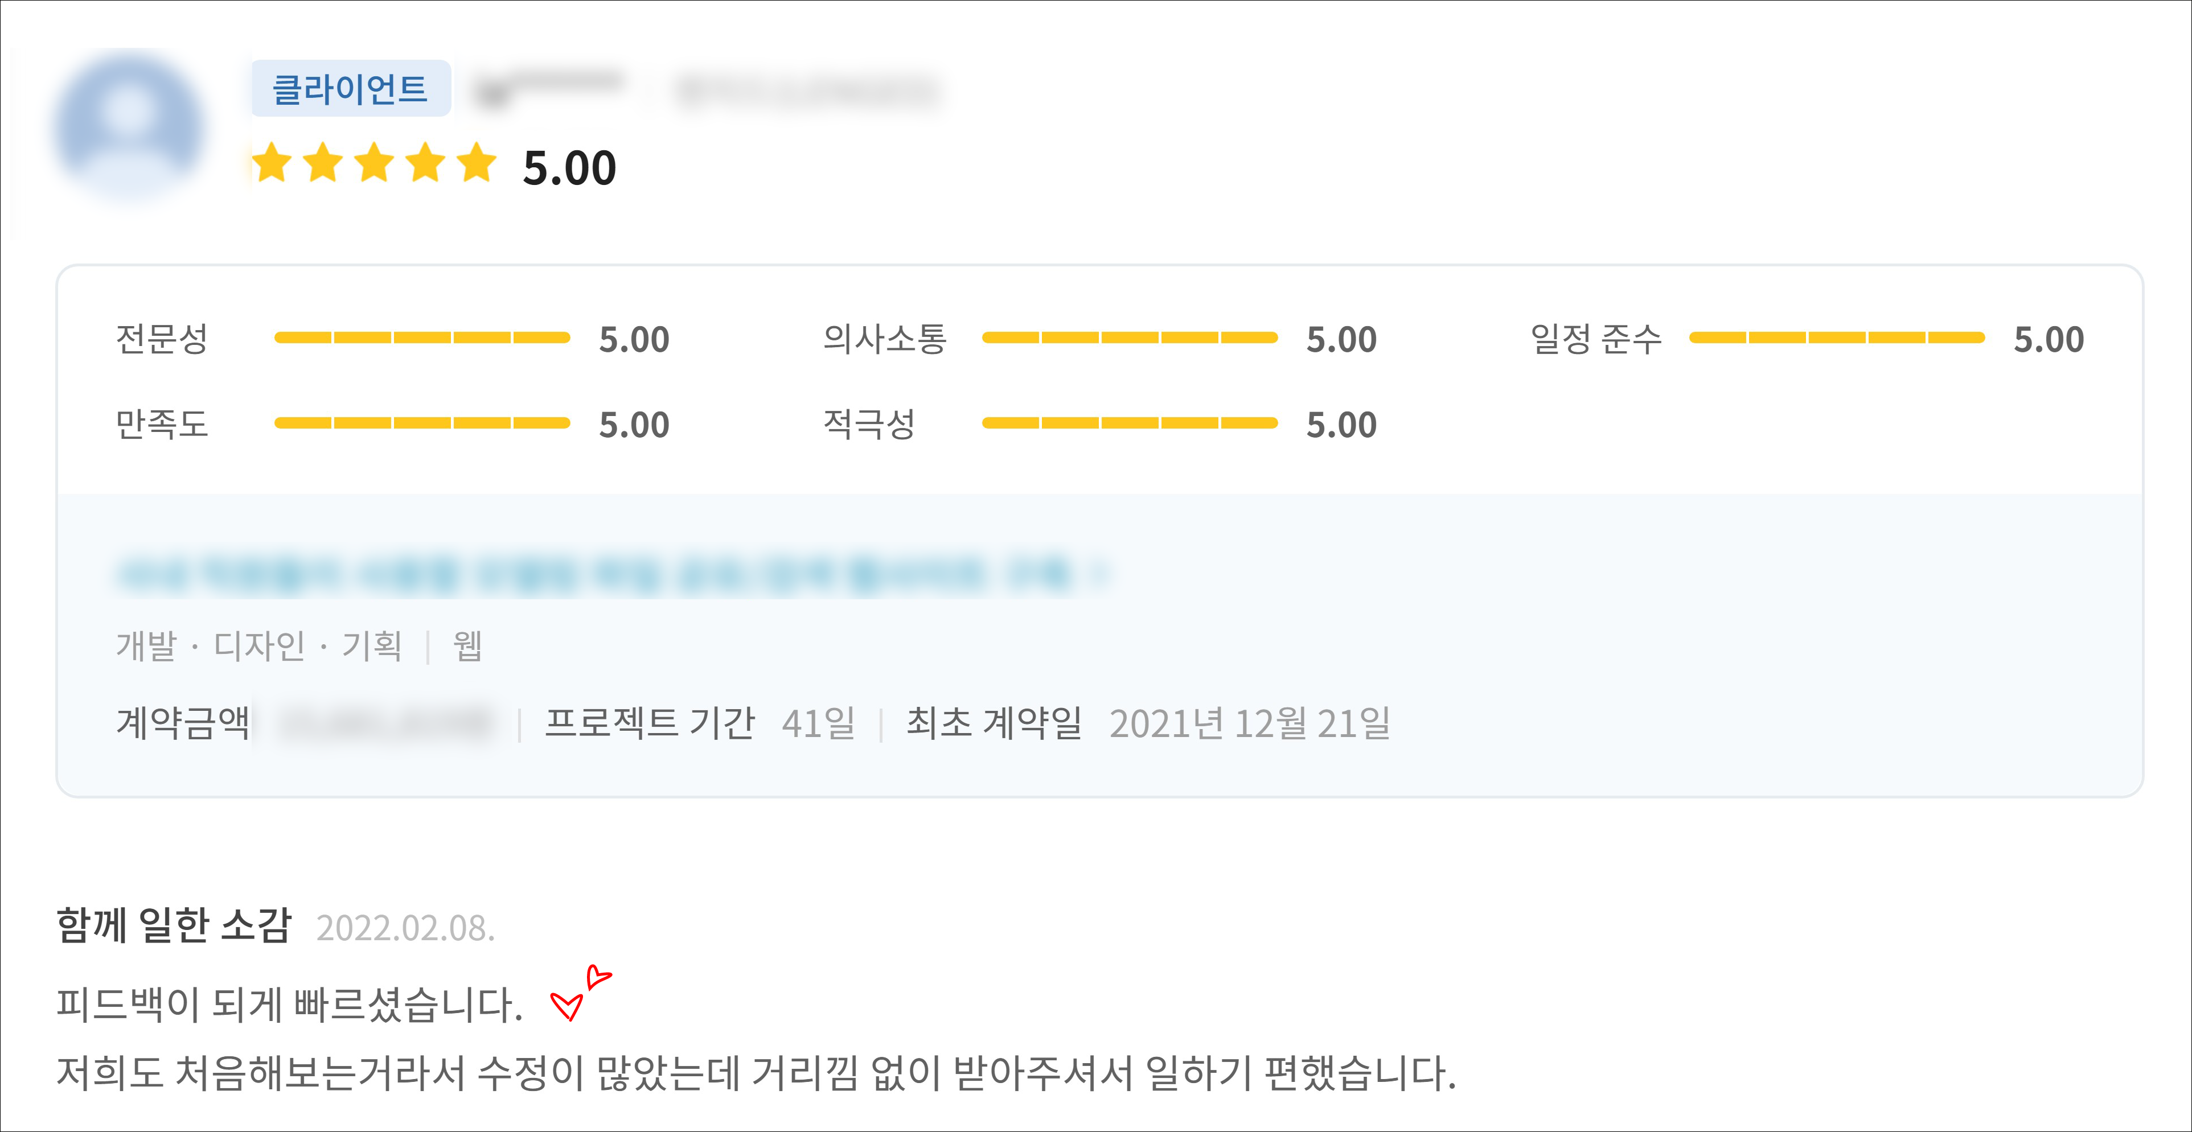This screenshot has width=2192, height=1132.
Task: Click the fifth yellow rating star
Action: [x=477, y=162]
